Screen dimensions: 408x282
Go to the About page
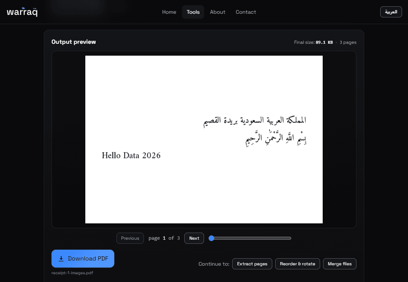217,12
